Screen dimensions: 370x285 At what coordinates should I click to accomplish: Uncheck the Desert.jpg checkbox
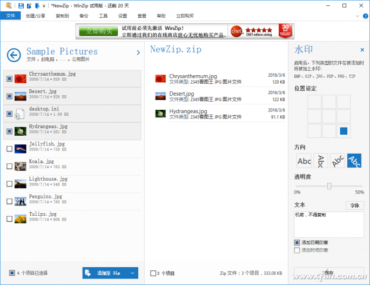9,96
